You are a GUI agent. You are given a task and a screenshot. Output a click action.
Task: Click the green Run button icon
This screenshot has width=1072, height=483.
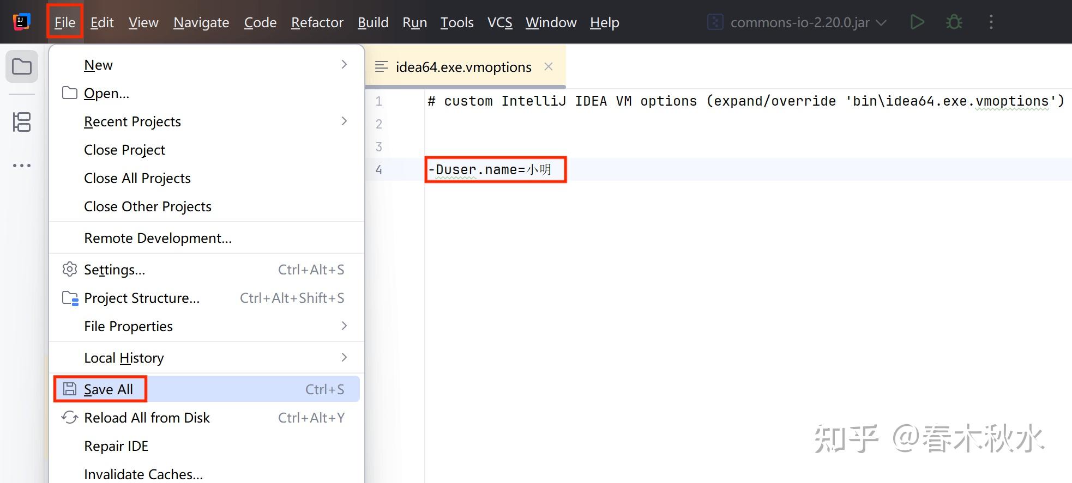(917, 22)
